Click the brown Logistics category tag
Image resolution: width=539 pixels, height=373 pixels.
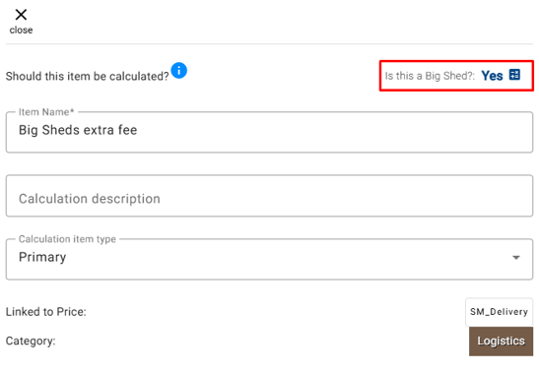[x=502, y=342]
